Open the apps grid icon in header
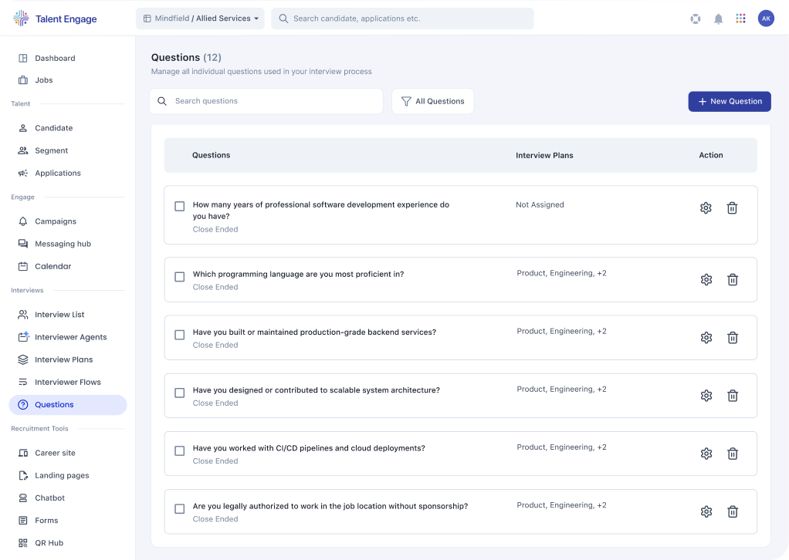Screen dimensions: 789x560 pyautogui.click(x=740, y=19)
